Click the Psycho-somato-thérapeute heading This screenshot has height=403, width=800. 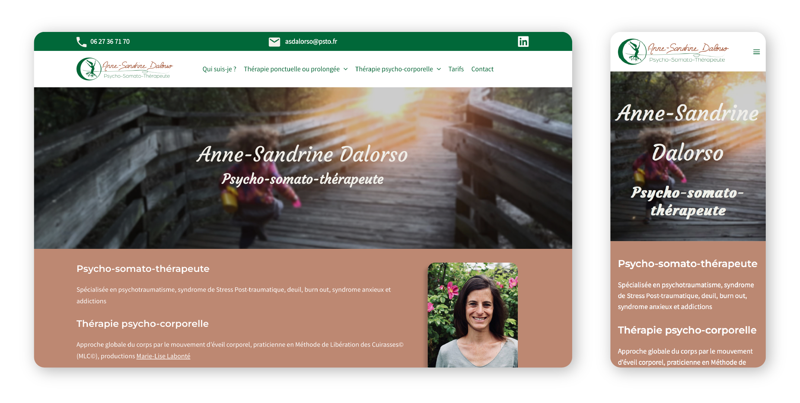pos(143,269)
